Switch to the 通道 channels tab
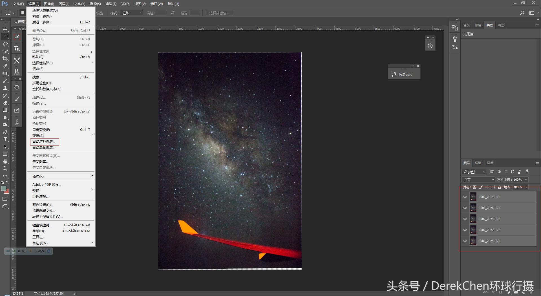Image resolution: width=541 pixels, height=296 pixels. [x=478, y=163]
